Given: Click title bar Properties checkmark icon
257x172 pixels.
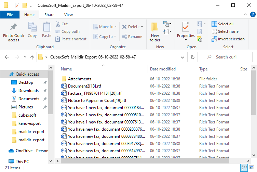Looking at the screenshot, I should (x=17, y=5).
